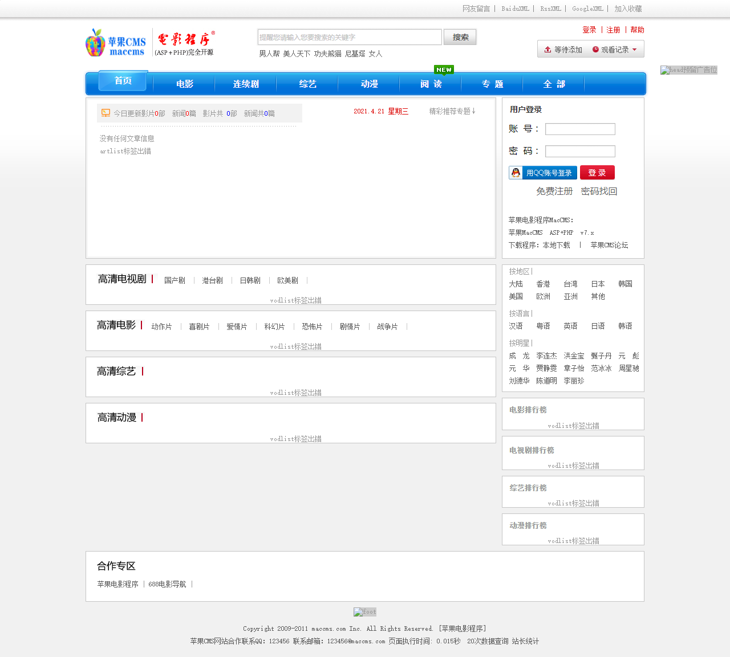730x657 pixels.
Task: Click the top 注册 link
Action: click(613, 30)
